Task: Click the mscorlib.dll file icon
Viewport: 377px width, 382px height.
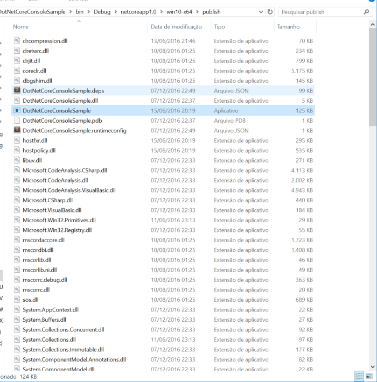Action: (x=17, y=260)
